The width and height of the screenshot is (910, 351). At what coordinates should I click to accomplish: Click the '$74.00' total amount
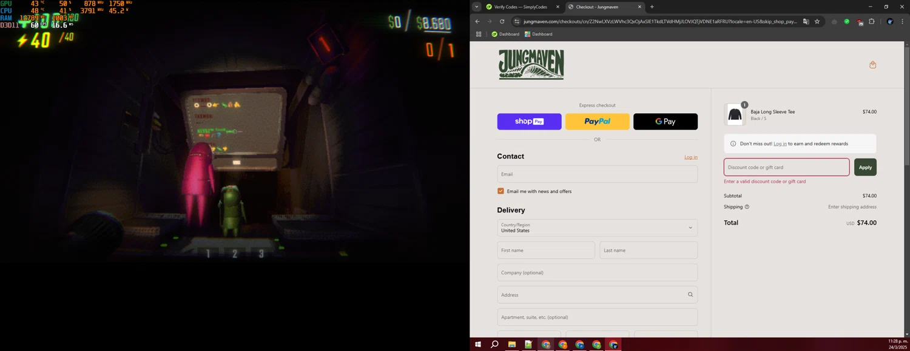click(866, 223)
